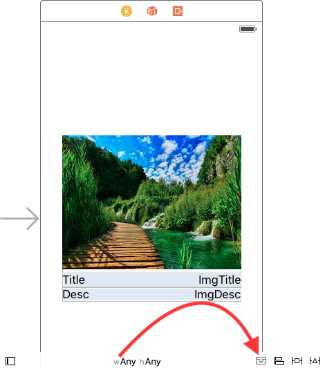325x368 pixels.
Task: Select the First Responder cube icon
Action: coord(152,11)
